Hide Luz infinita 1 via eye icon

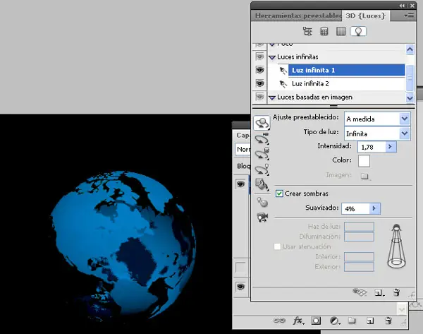point(259,70)
